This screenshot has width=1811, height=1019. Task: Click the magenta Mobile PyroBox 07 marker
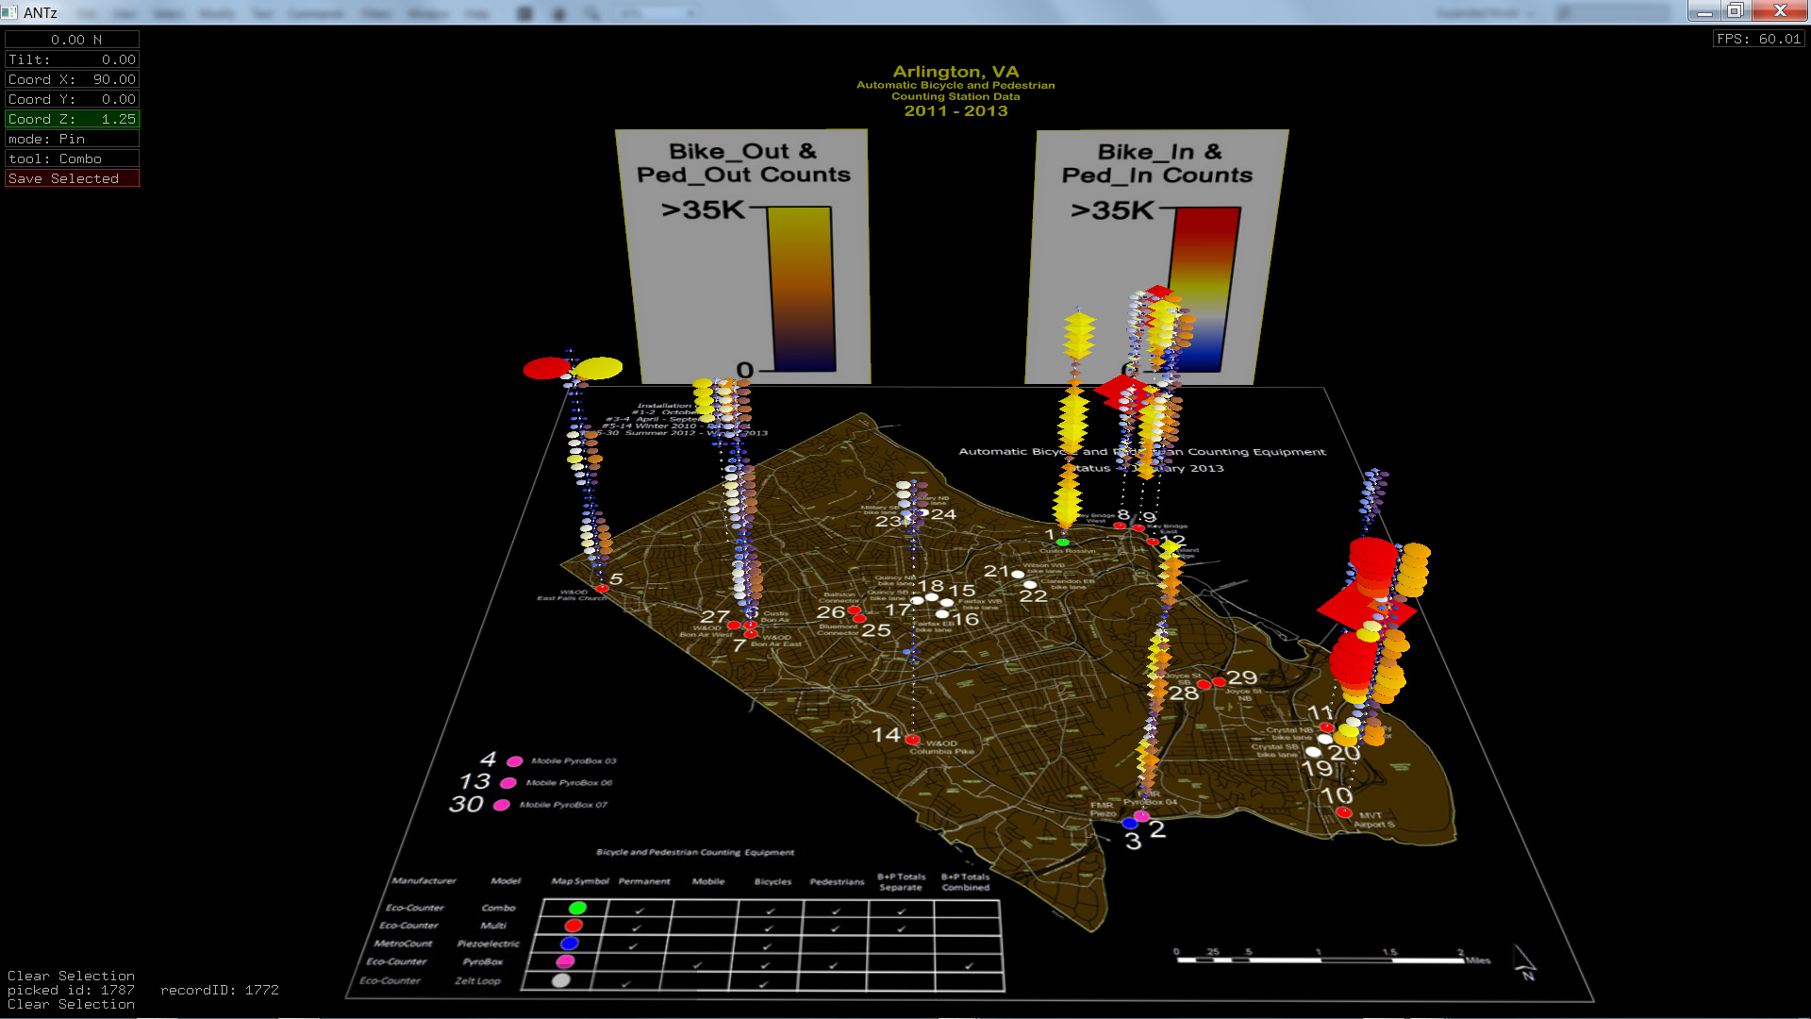pyautogui.click(x=502, y=805)
